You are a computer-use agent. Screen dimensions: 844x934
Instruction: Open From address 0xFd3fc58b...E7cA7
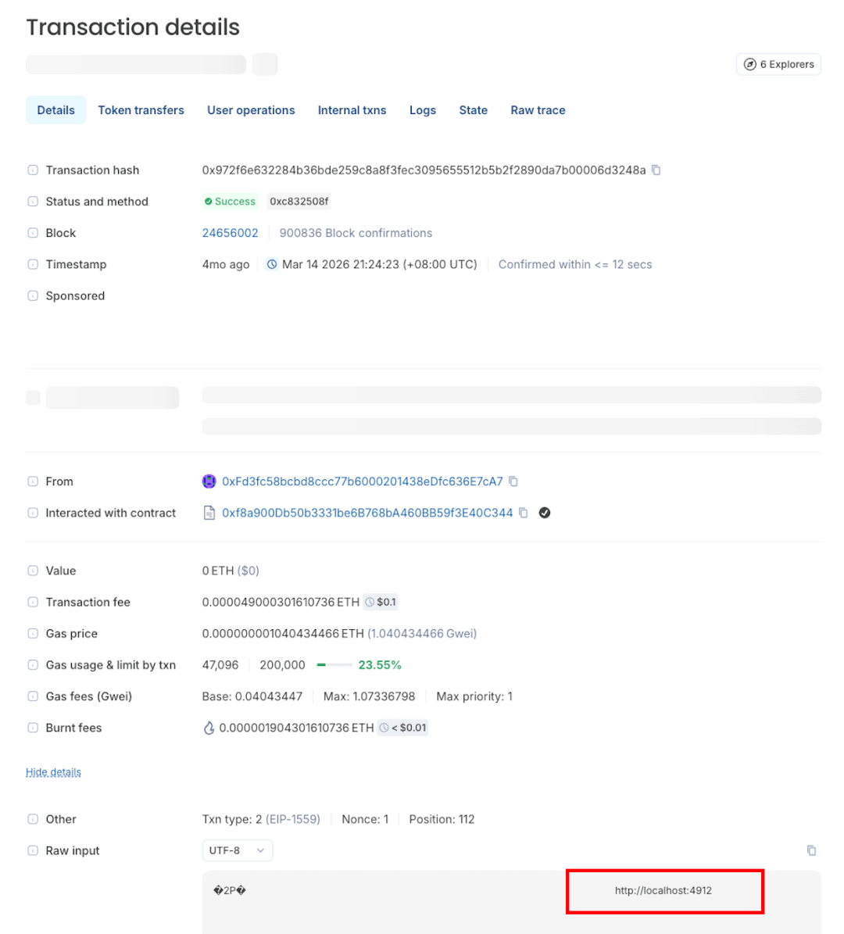pyautogui.click(x=362, y=481)
